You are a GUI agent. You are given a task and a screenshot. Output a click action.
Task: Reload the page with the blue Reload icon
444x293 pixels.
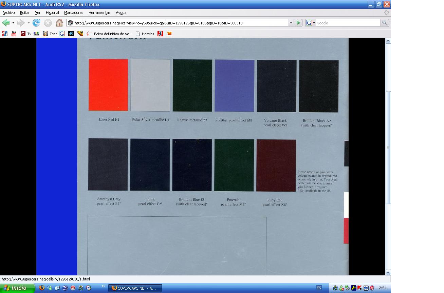(36, 23)
